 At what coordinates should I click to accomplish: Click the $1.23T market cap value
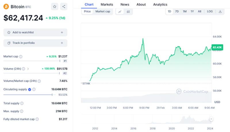pyautogui.click(x=63, y=56)
